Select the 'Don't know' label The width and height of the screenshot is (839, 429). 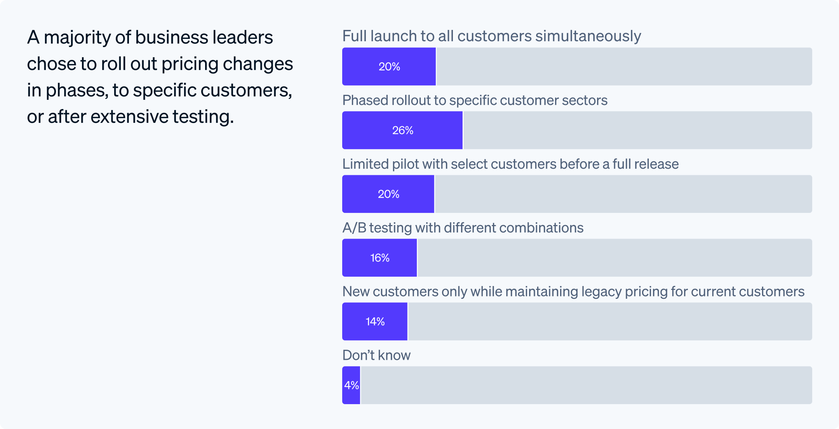pos(376,355)
